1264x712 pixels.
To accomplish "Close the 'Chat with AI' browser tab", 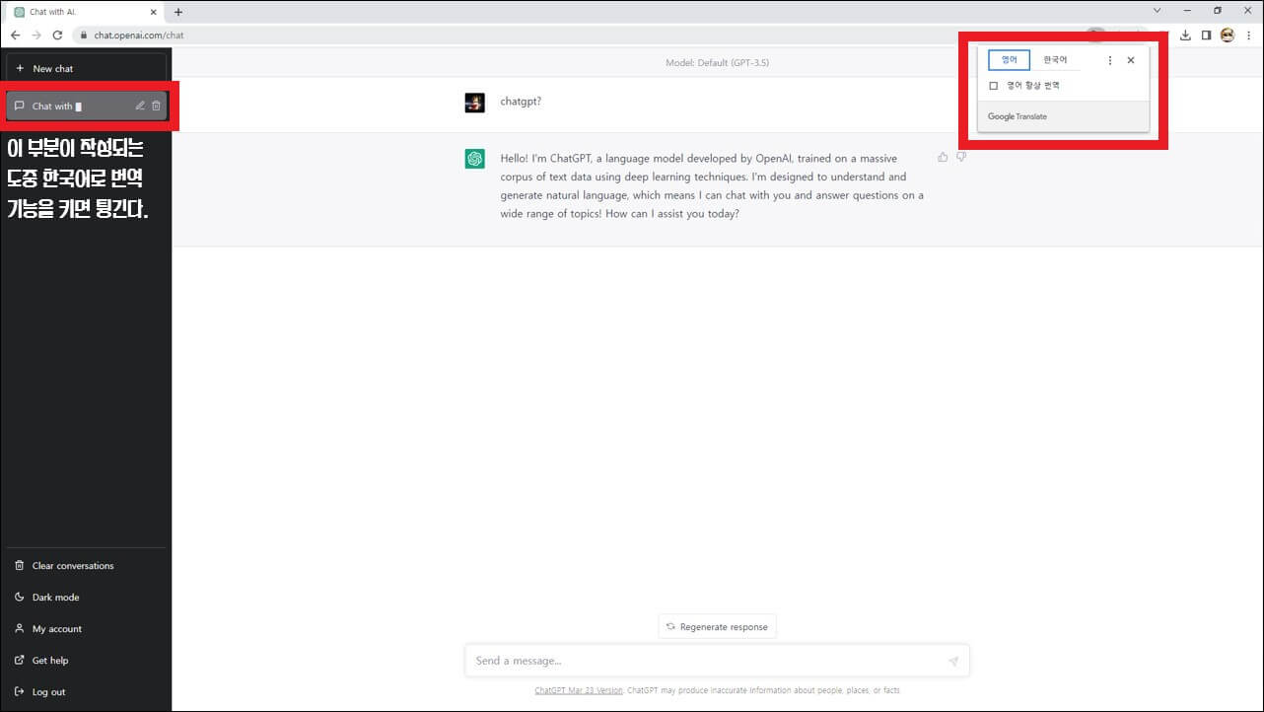I will click(x=153, y=12).
